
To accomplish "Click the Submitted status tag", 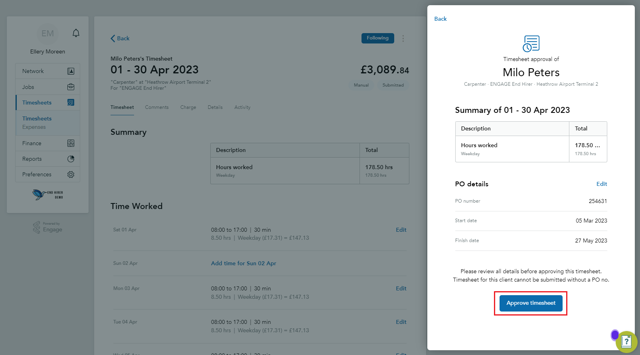I will [393, 85].
